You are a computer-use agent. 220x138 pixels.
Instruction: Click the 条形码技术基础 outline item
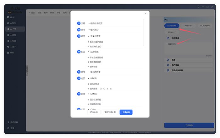tap(96, 42)
